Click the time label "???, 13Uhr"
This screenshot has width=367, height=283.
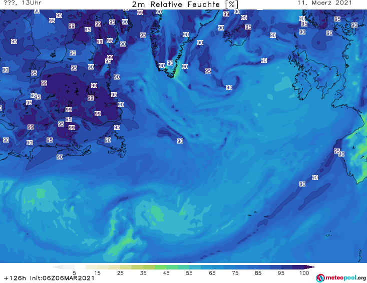23,3
